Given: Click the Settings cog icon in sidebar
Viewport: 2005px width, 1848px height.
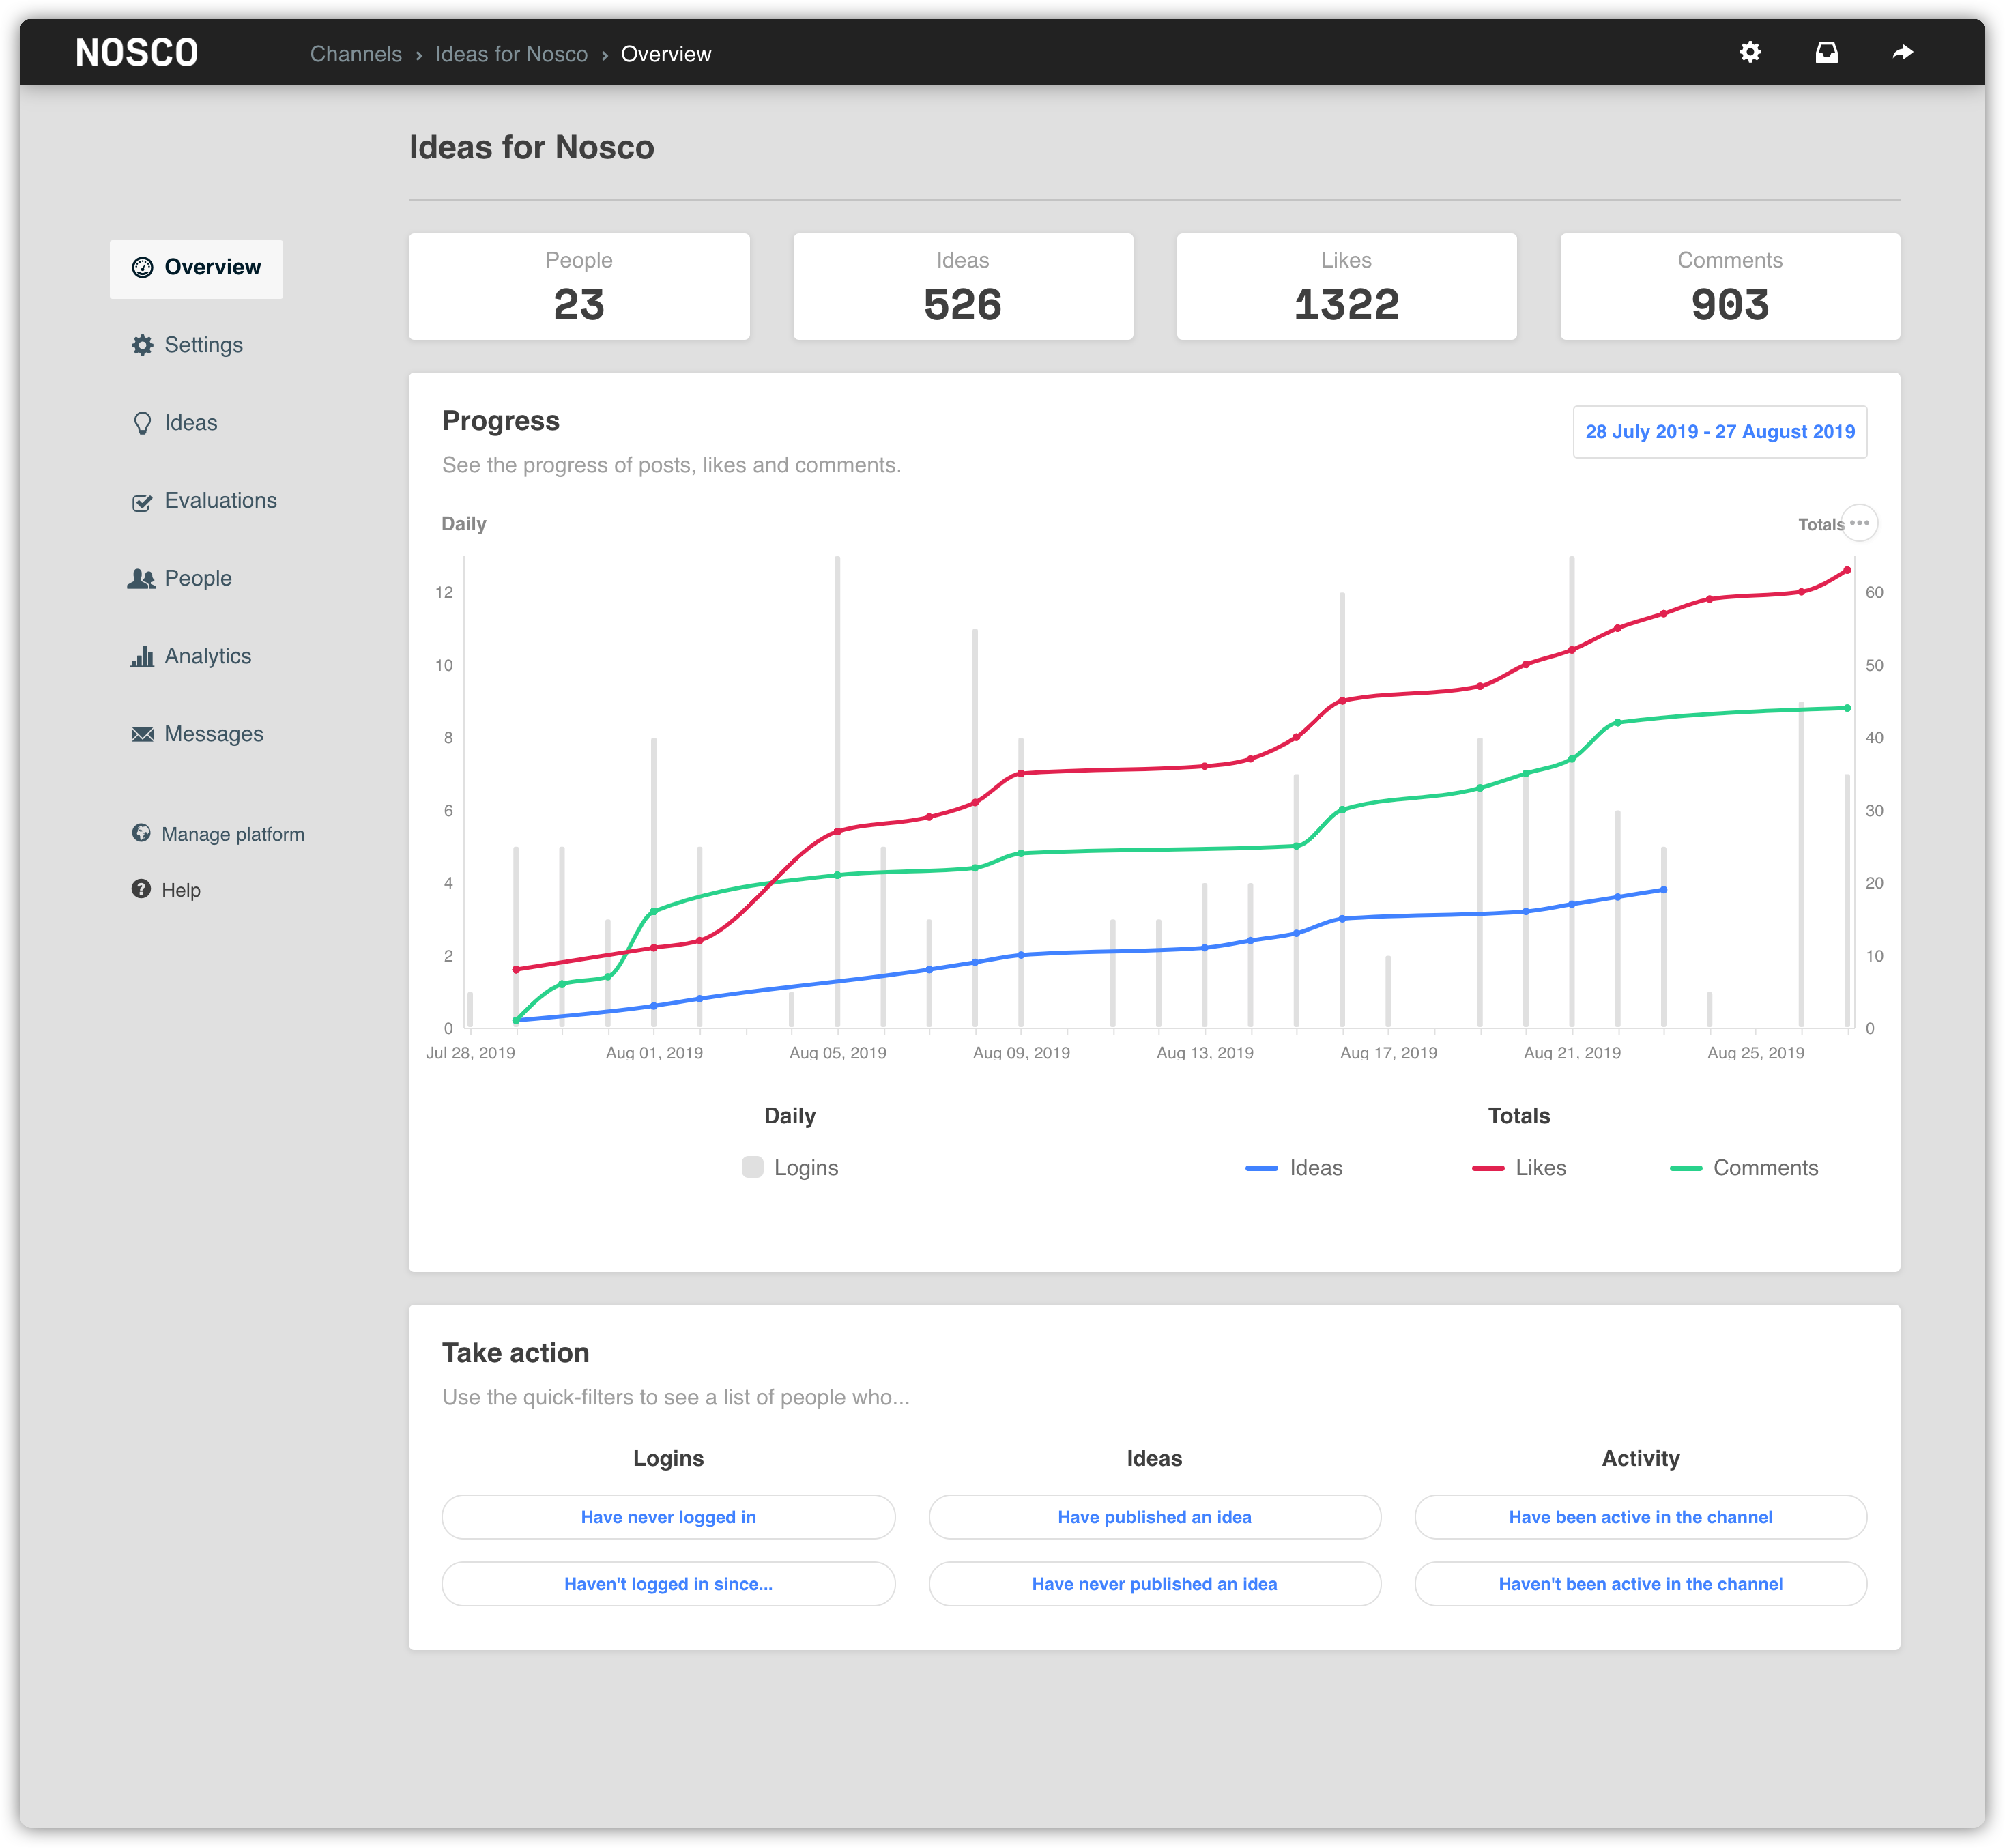Looking at the screenshot, I should pos(143,345).
